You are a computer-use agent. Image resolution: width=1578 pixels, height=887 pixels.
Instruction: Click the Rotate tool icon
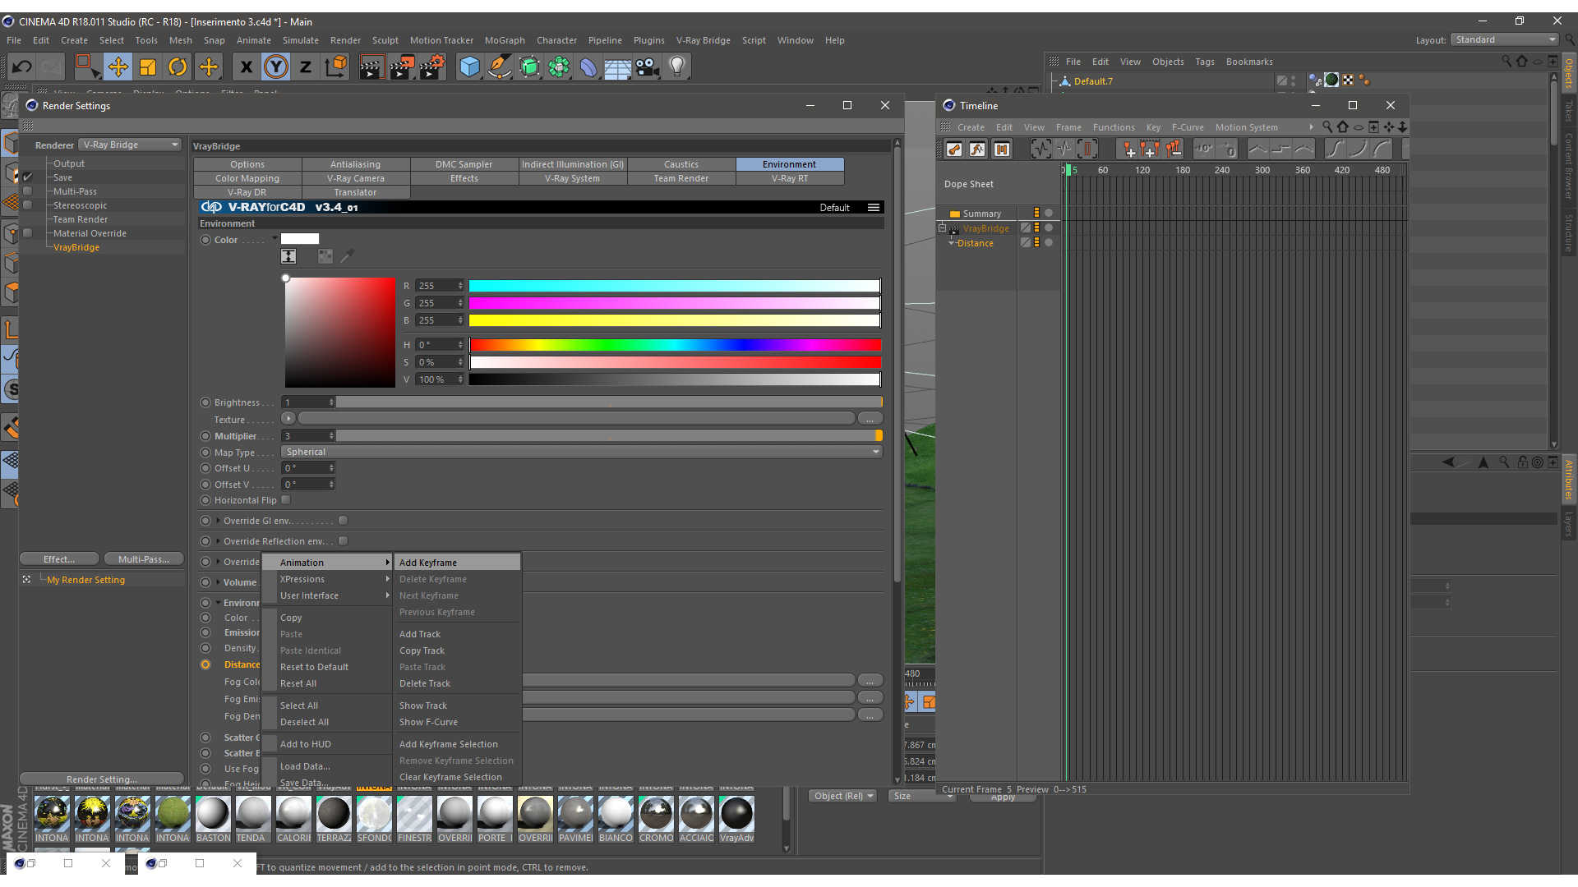point(178,67)
